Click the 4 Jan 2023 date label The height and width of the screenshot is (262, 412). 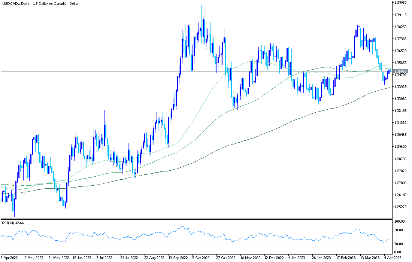coord(297,258)
